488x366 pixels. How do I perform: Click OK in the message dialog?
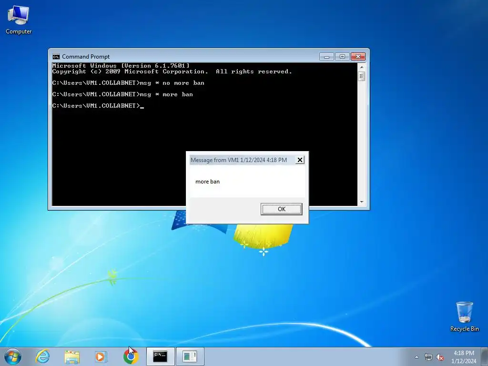click(281, 209)
